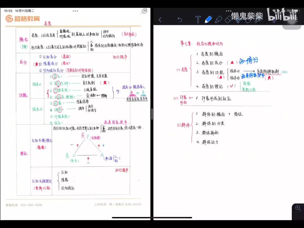Click the 成分 row header in left table
This screenshot has width=304, height=228.
point(23,62)
